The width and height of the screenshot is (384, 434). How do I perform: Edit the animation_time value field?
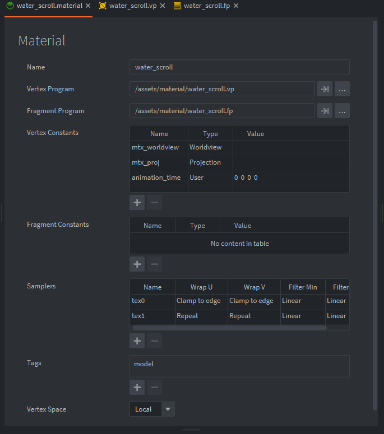pyautogui.click(x=290, y=178)
